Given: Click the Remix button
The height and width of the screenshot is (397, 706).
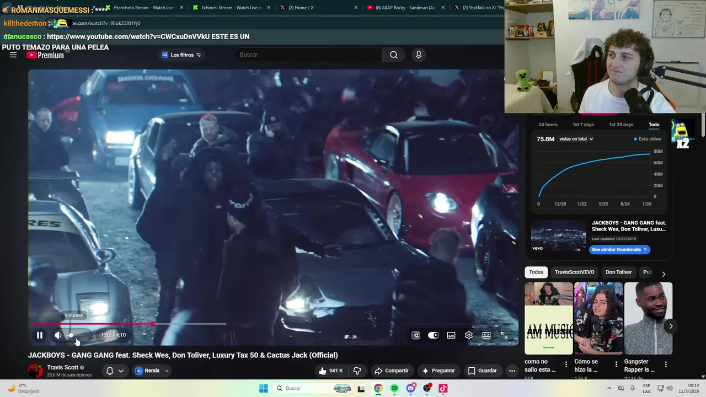Looking at the screenshot, I should [147, 371].
